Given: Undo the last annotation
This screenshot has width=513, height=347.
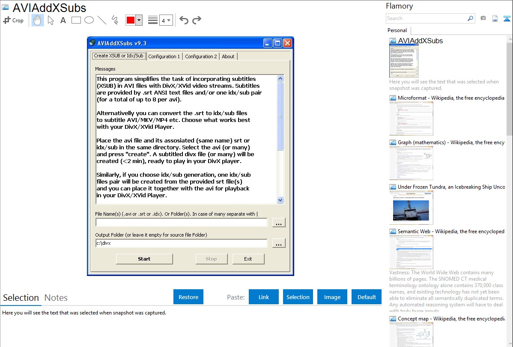Looking at the screenshot, I should click(184, 20).
